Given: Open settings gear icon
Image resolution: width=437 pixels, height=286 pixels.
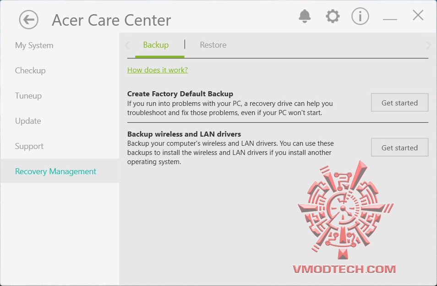Looking at the screenshot, I should [x=333, y=16].
